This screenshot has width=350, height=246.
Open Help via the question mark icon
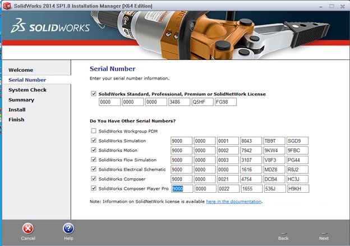pyautogui.click(x=68, y=229)
